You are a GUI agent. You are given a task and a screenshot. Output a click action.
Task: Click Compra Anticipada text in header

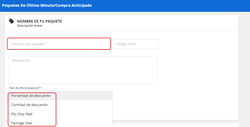point(74,5)
